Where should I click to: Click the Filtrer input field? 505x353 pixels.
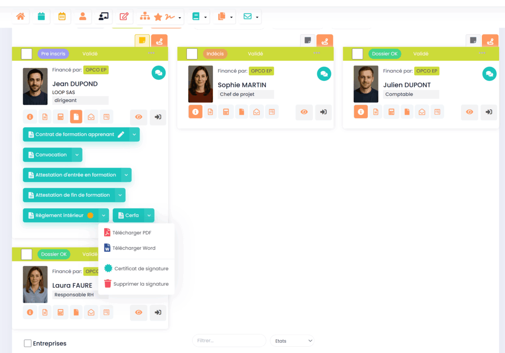229,341
